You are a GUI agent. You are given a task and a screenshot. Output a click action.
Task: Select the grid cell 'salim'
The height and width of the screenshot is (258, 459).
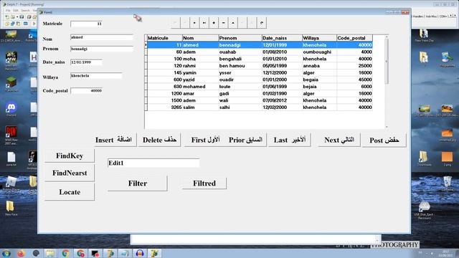[200, 107]
